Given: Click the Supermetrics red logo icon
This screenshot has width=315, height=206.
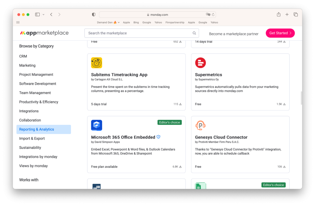Looking at the screenshot, I should pos(201,63).
